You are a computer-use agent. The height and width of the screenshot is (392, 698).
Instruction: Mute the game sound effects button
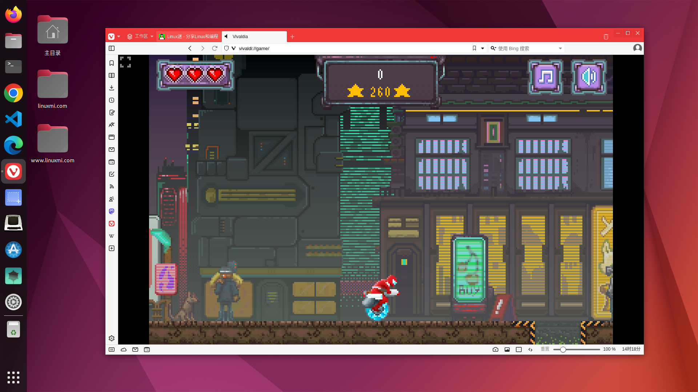click(589, 77)
